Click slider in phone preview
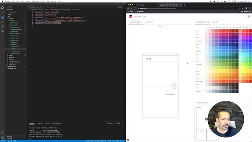This screenshot has width=252, height=142. [x=171, y=95]
